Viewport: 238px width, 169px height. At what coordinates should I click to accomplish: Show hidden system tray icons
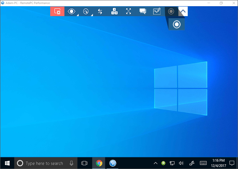coord(155,163)
